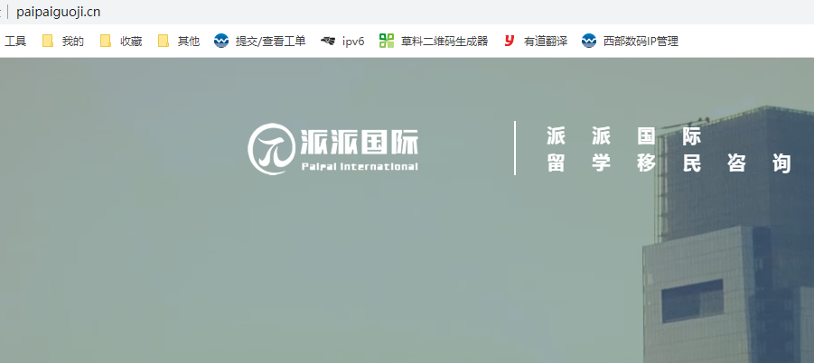The height and width of the screenshot is (363, 814).
Task: Click the 派派国际 Paipai International logo text
Action: (359, 149)
